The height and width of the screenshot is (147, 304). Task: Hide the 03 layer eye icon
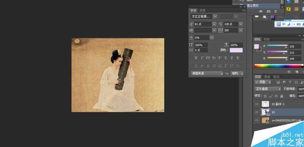[x=257, y=112]
